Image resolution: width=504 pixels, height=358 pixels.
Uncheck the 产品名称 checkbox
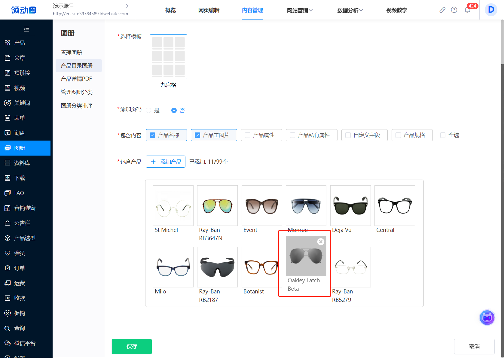[x=153, y=135]
